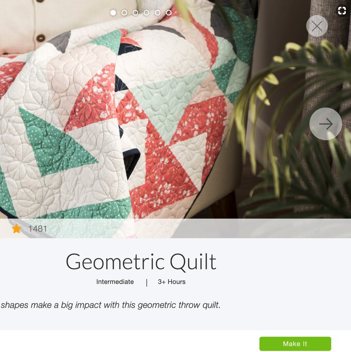Viewport: 351px width, 352px height.
Task: Activate the fullscreen capture frame icon
Action: pyautogui.click(x=342, y=10)
